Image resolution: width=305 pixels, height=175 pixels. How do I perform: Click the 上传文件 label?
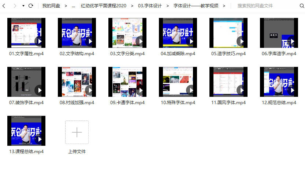click(x=77, y=152)
